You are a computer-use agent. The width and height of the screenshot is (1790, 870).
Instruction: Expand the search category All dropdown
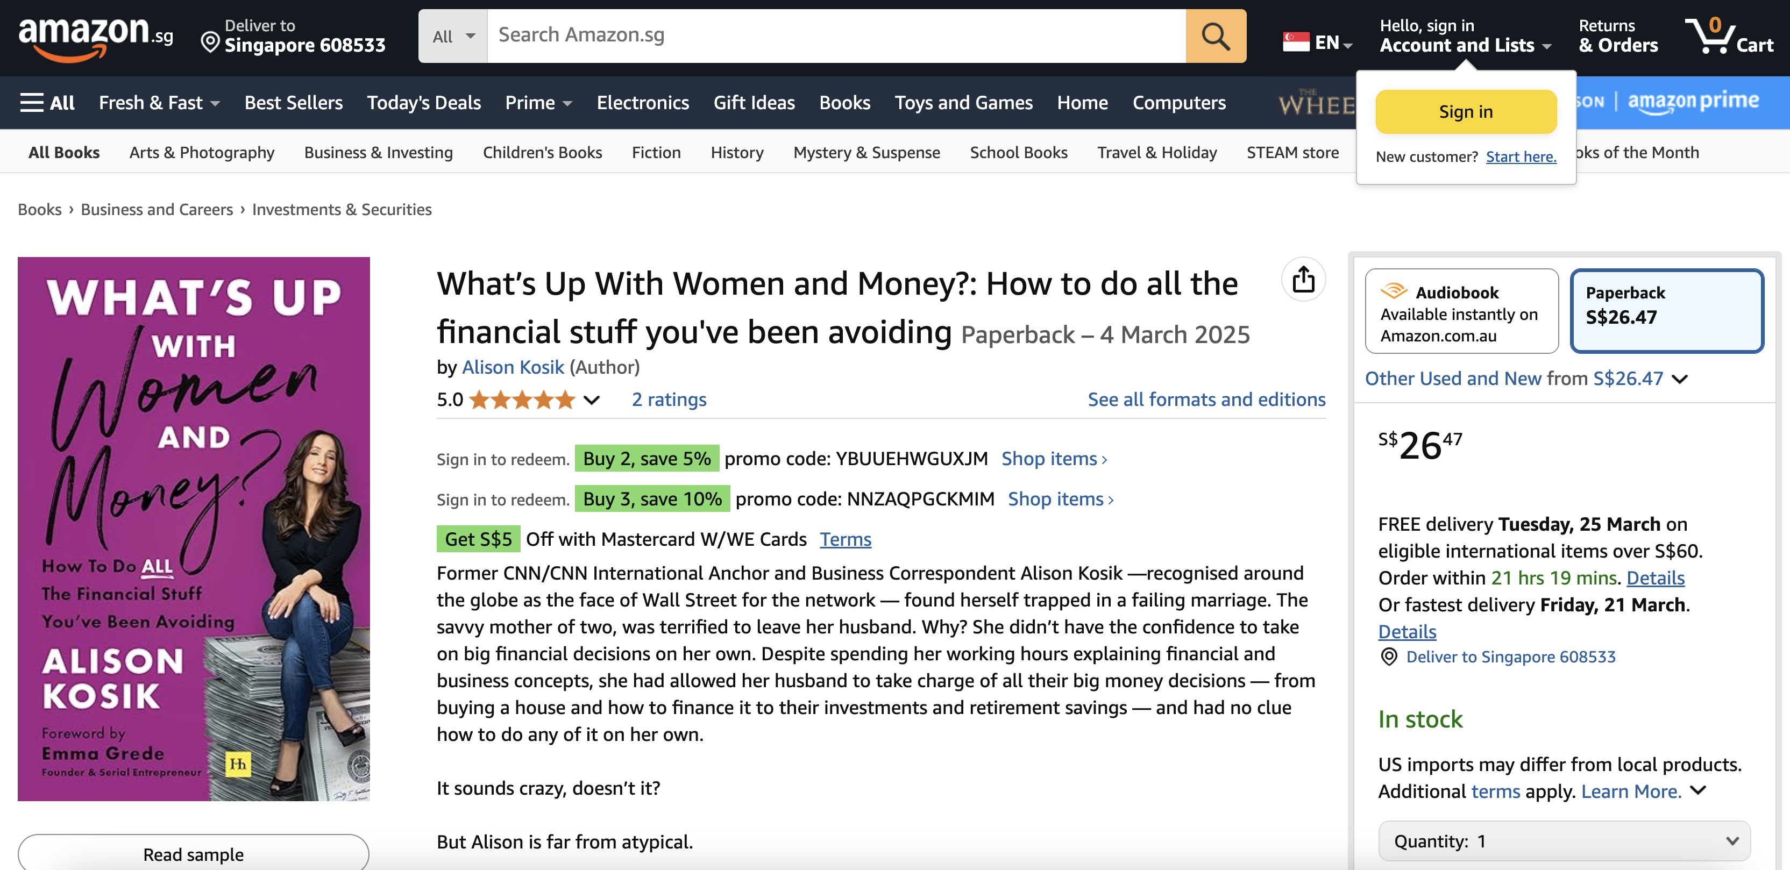point(453,35)
